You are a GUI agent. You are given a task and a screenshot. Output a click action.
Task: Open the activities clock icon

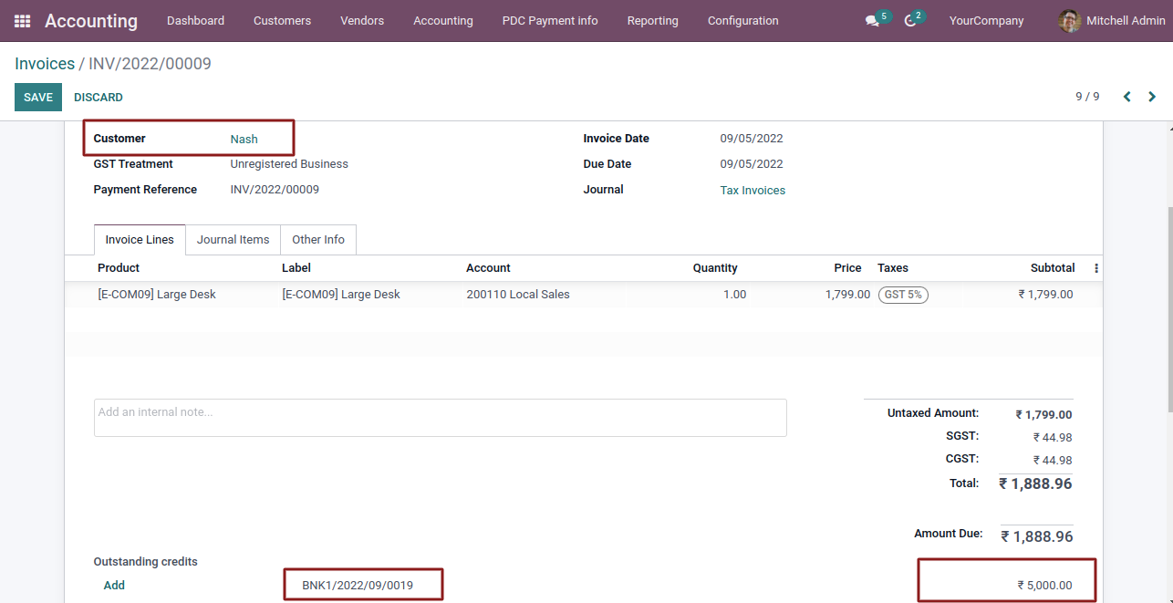click(x=909, y=21)
